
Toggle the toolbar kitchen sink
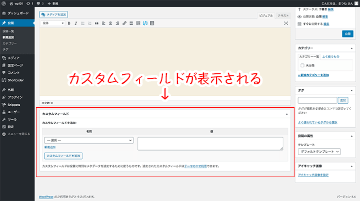138,23
